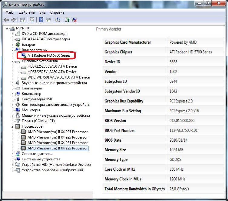The height and width of the screenshot is (201, 228).
Task: Click the Memory Type value GDDR5
Action: pyautogui.click(x=175, y=159)
